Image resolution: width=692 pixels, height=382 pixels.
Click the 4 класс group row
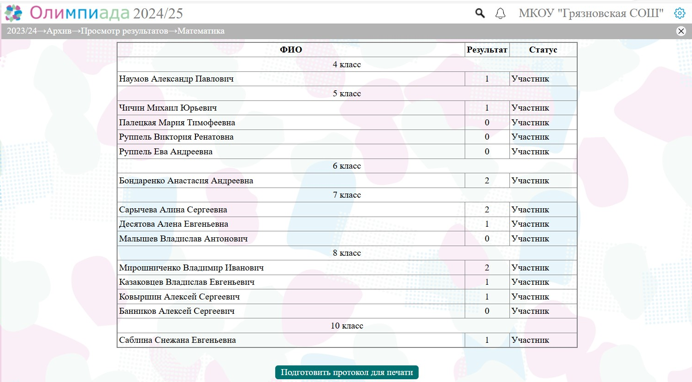(x=347, y=65)
